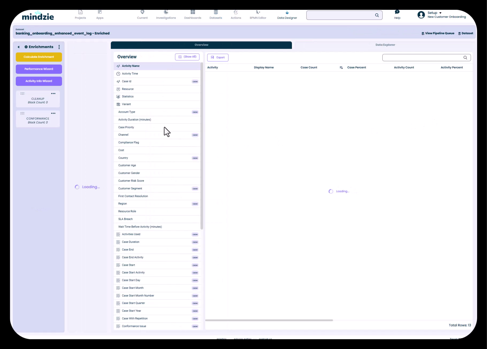Open the Enrichments vertical dots menu

click(59, 47)
